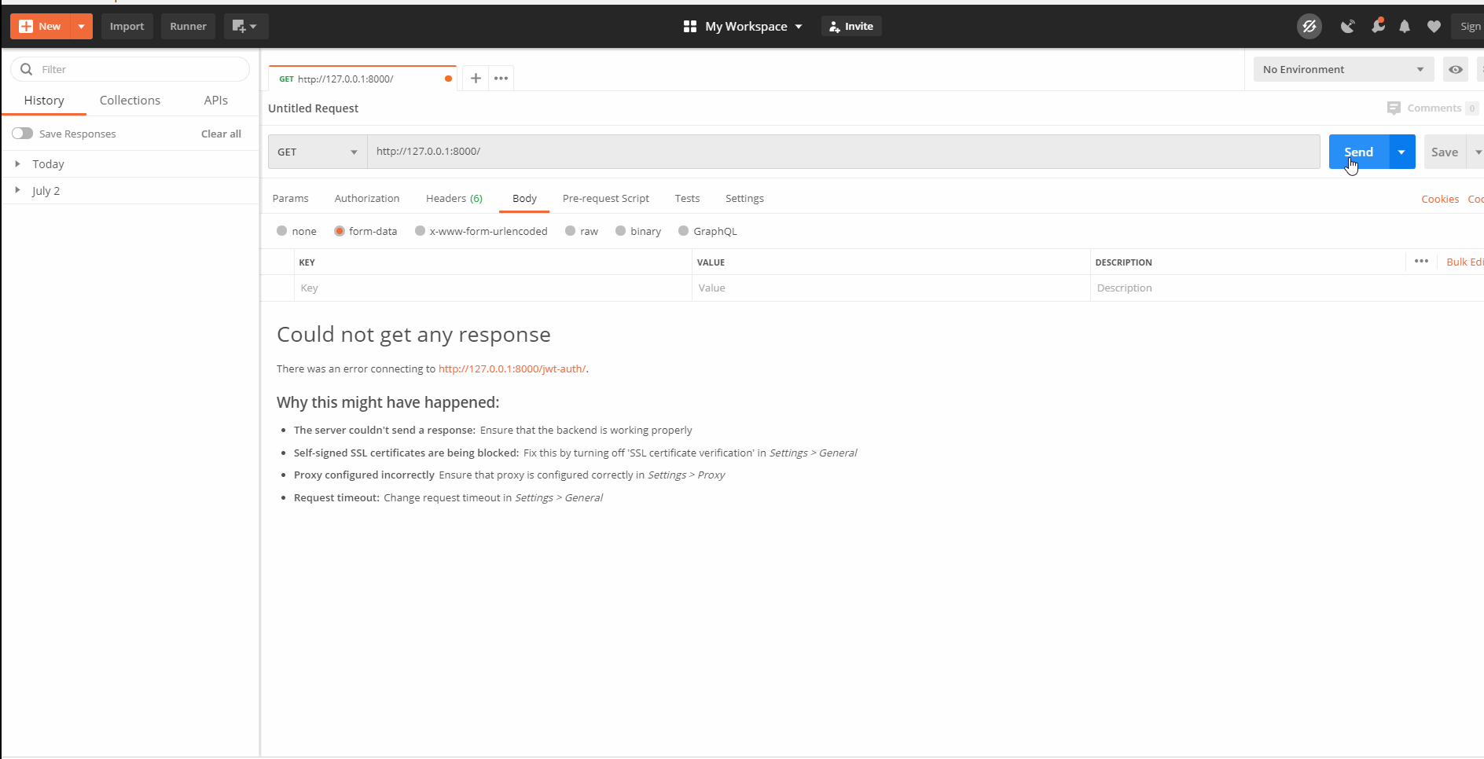Toggle the Save Responses switch
This screenshot has height=759, width=1484.
pyautogui.click(x=22, y=133)
